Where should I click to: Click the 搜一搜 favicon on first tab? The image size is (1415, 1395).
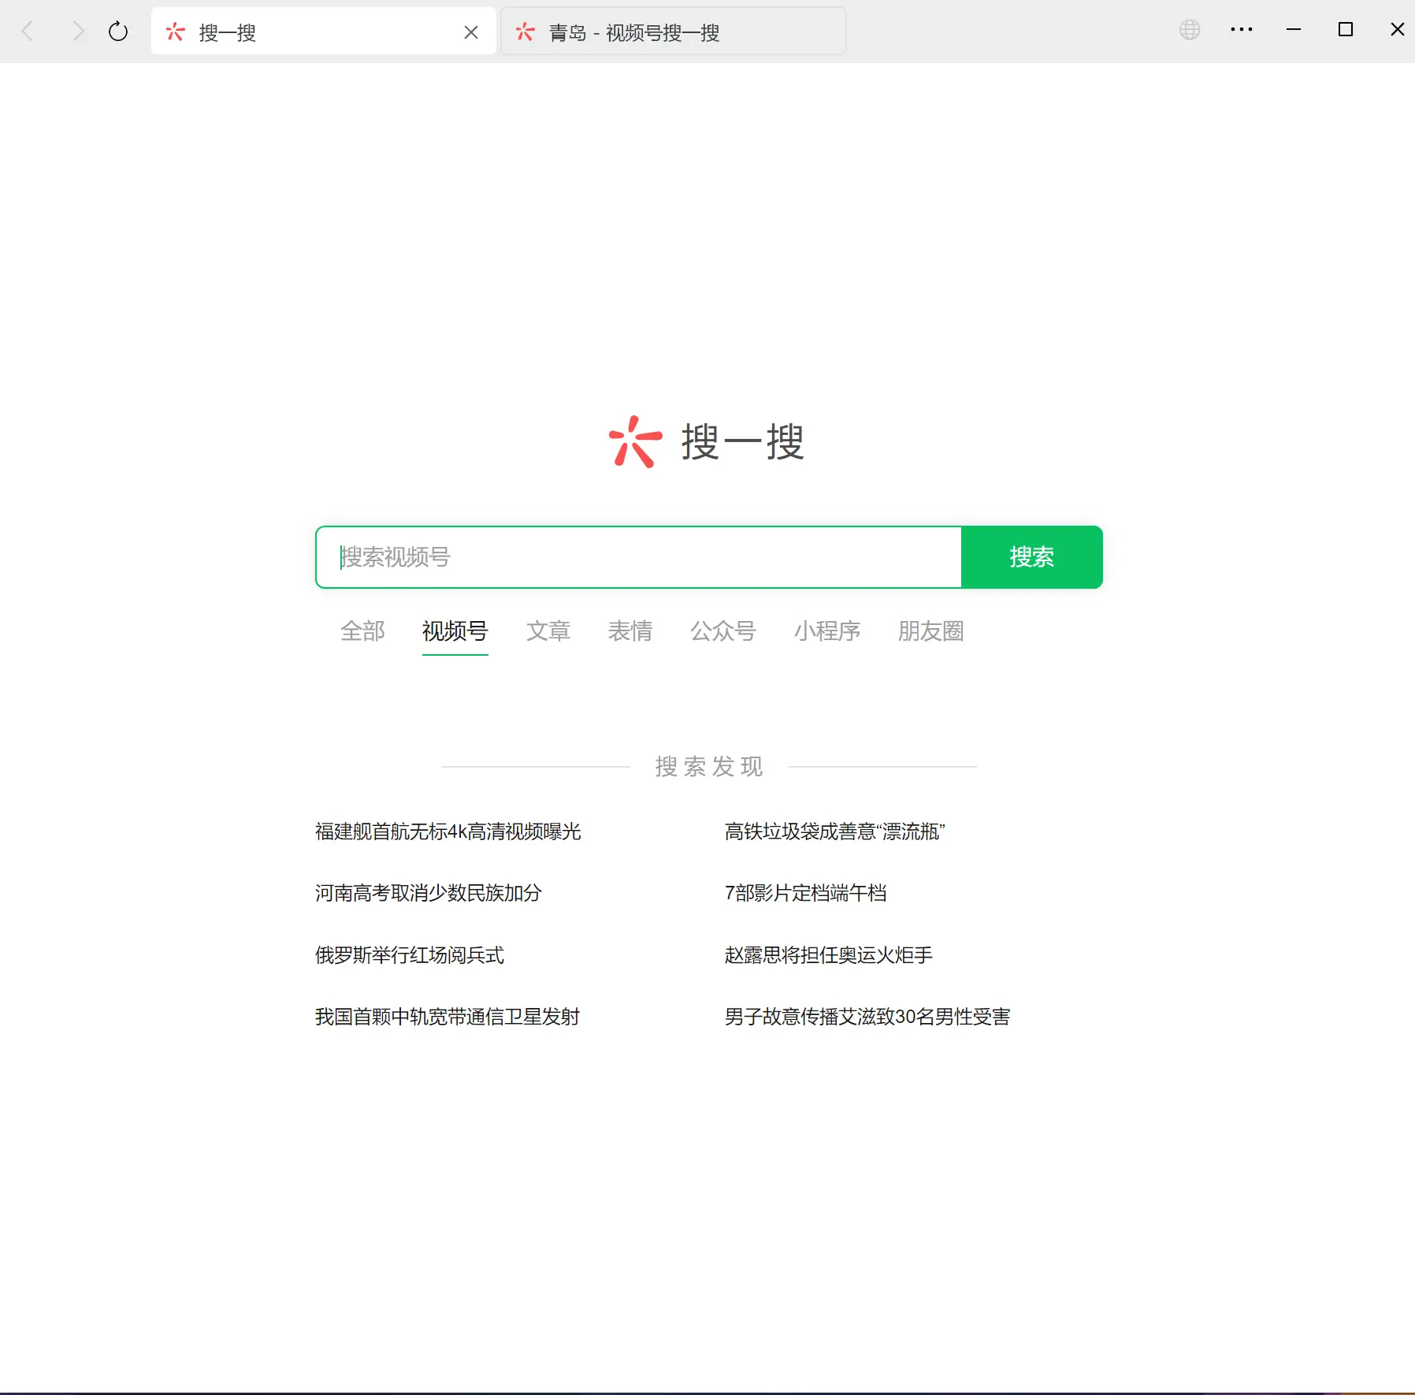coord(176,32)
